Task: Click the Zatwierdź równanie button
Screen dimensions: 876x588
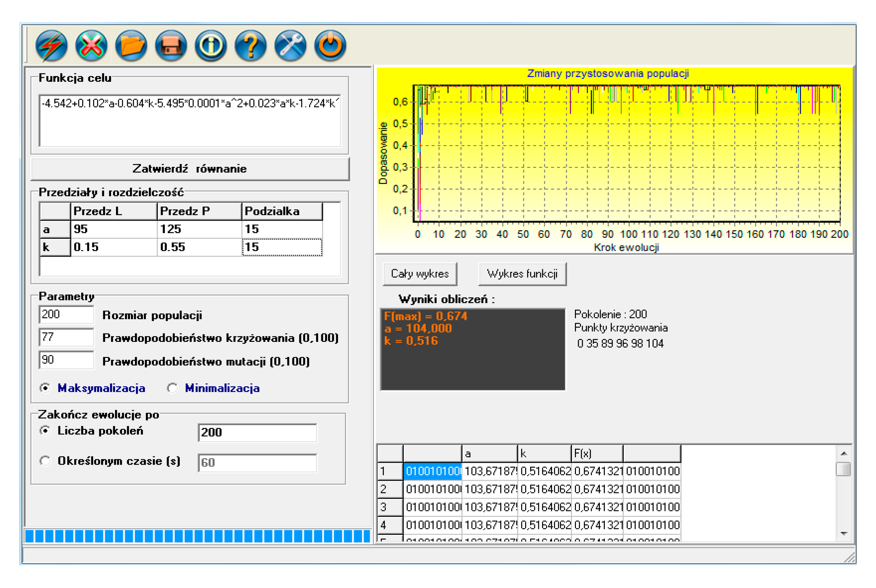Action: [190, 169]
